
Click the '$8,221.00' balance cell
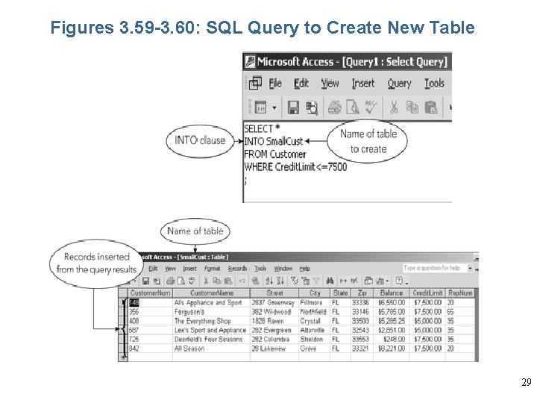click(391, 349)
